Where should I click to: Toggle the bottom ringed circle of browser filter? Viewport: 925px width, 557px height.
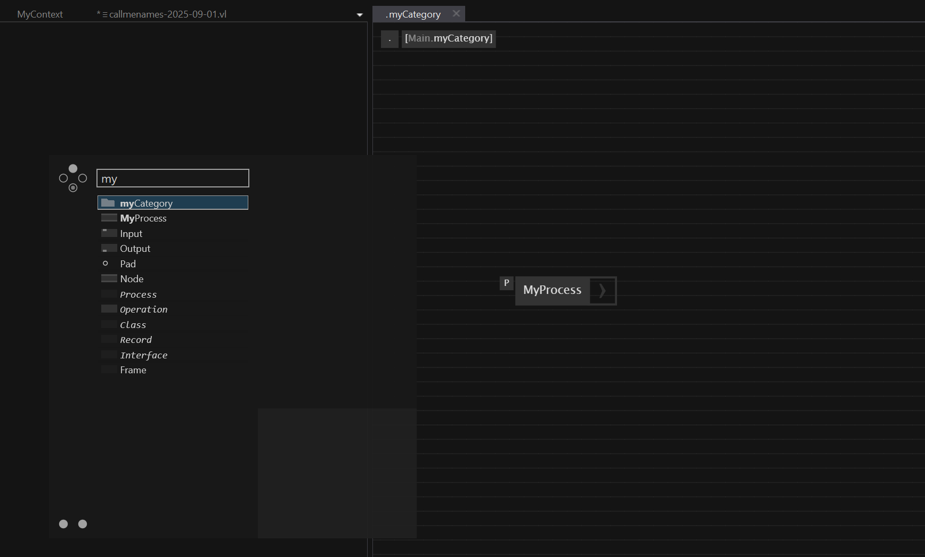[73, 188]
